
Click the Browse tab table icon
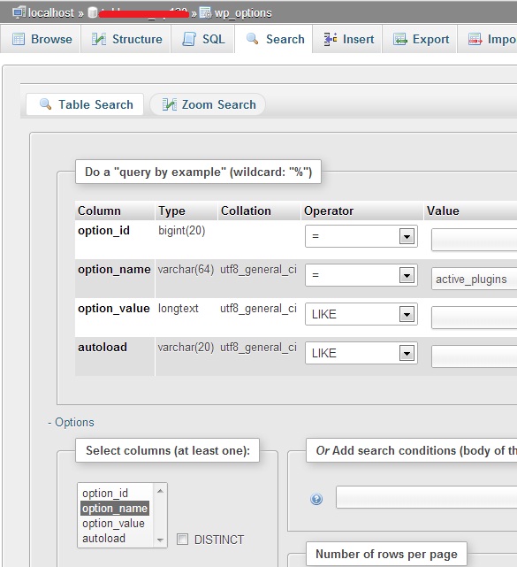pyautogui.click(x=19, y=39)
